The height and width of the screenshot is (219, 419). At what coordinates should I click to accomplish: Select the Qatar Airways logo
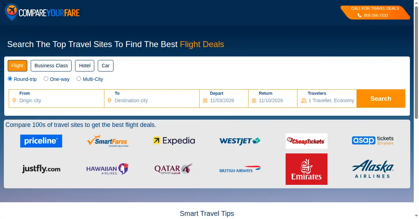(x=174, y=169)
